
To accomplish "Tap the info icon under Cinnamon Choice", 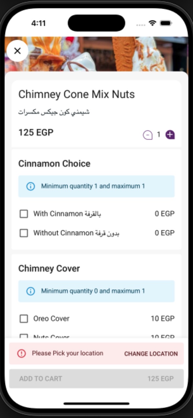I will [30, 186].
